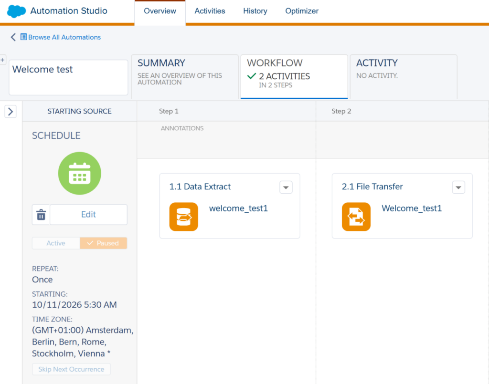The image size is (489, 384).
Task: Click the starting date 10/11/2026 5:30 AM
Action: click(x=74, y=305)
